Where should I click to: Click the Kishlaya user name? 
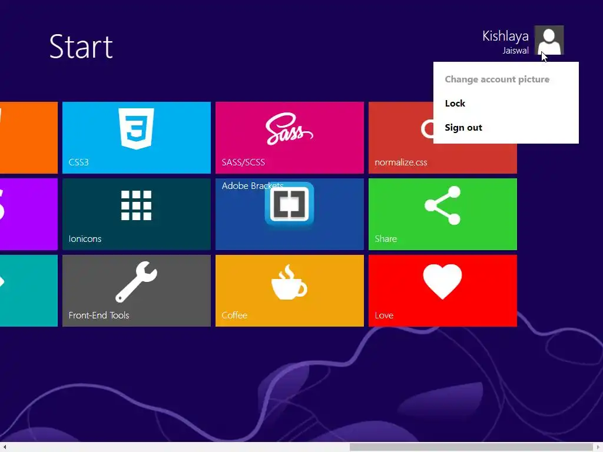coord(505,36)
